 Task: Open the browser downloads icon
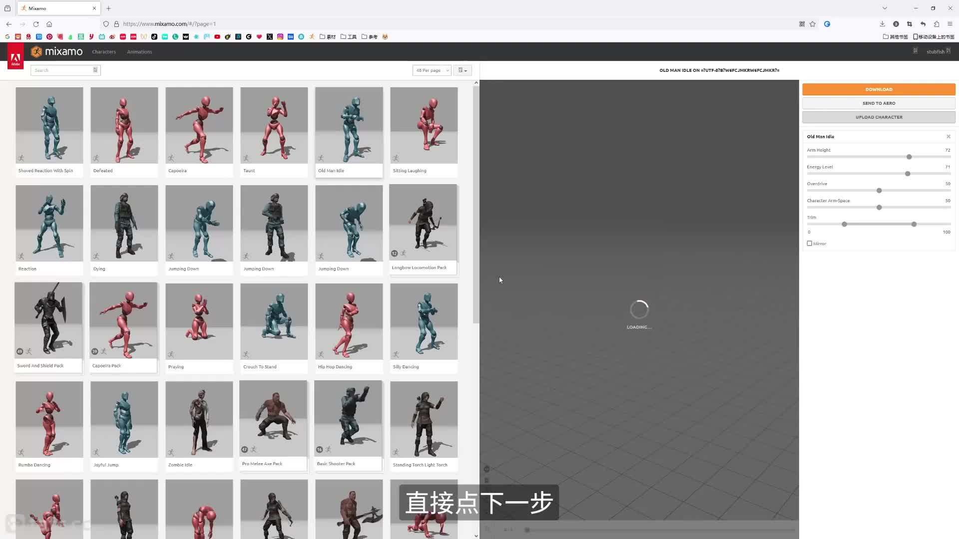coord(882,24)
